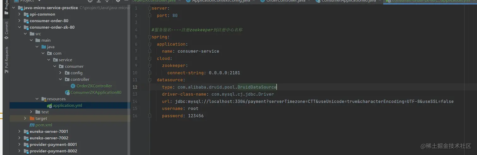Screen dimensions: 477x155
Task: Click the eureka-server-7002 module icon
Action: [x=26, y=138]
